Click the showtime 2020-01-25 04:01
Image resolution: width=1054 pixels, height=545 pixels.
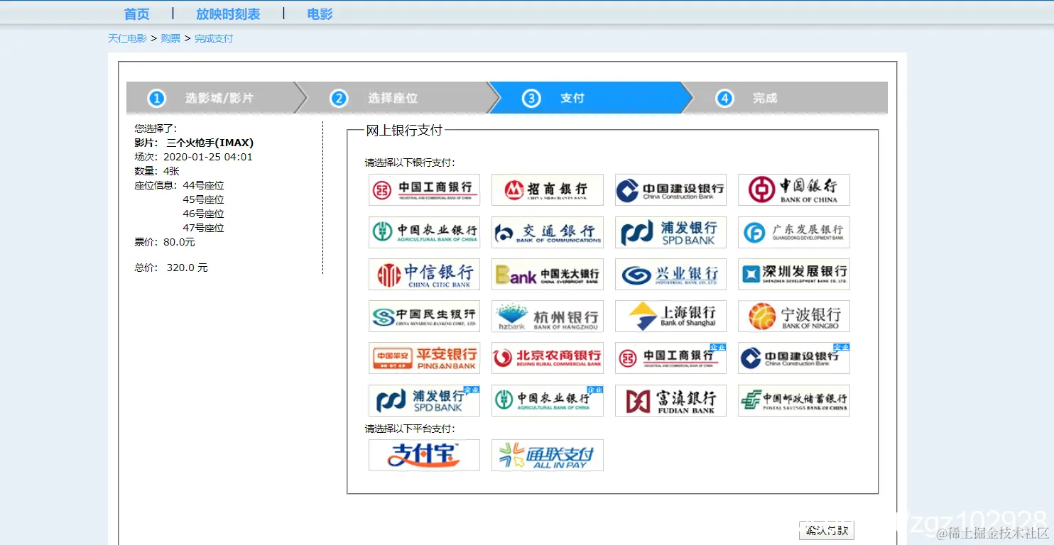click(x=208, y=157)
